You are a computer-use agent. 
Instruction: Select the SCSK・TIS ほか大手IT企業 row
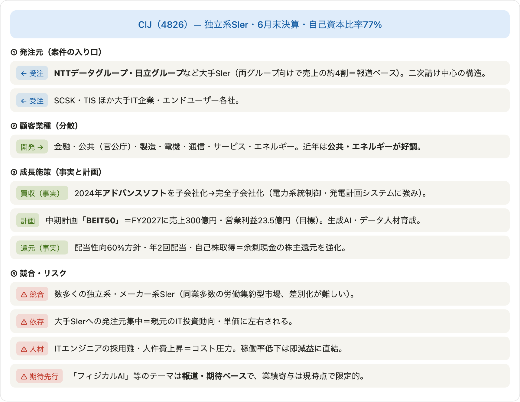tap(260, 100)
